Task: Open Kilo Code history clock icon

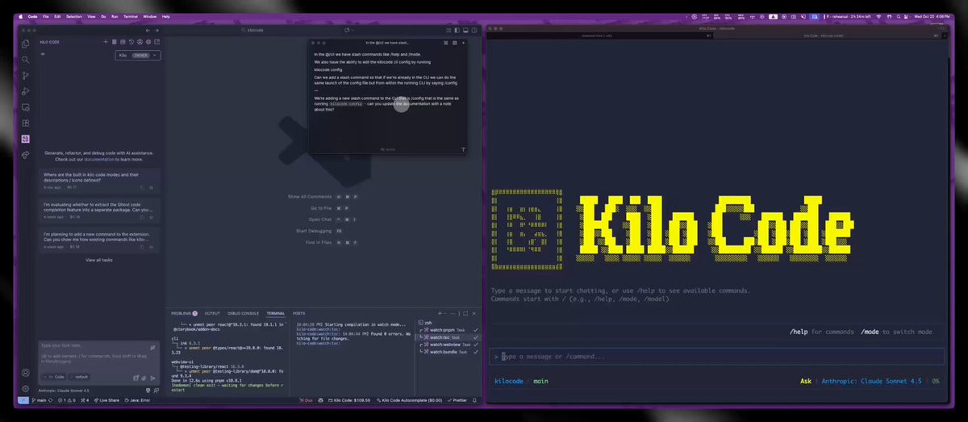Action: coord(131,41)
